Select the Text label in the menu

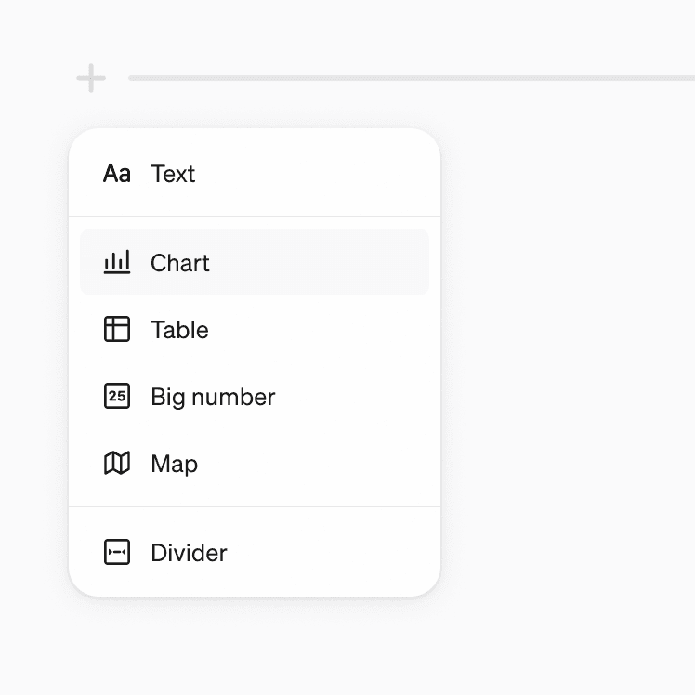[173, 174]
